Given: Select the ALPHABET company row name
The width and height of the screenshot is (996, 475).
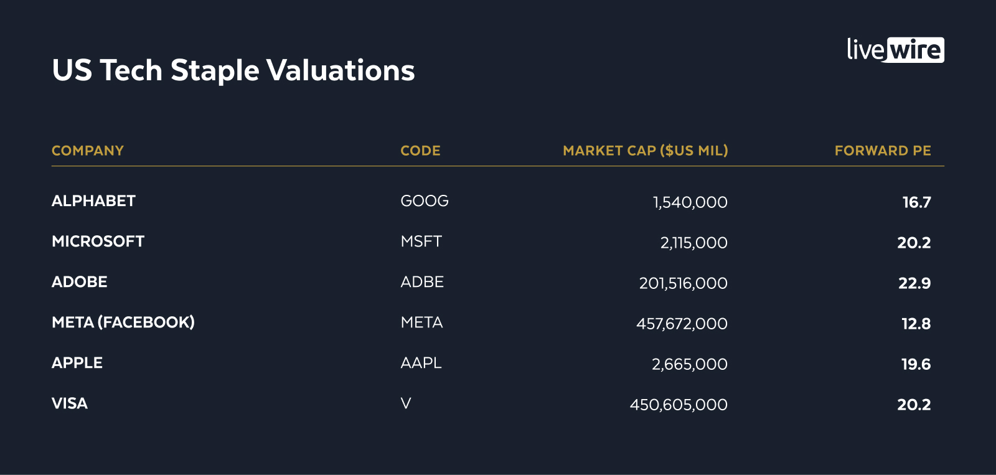Looking at the screenshot, I should coord(93,201).
